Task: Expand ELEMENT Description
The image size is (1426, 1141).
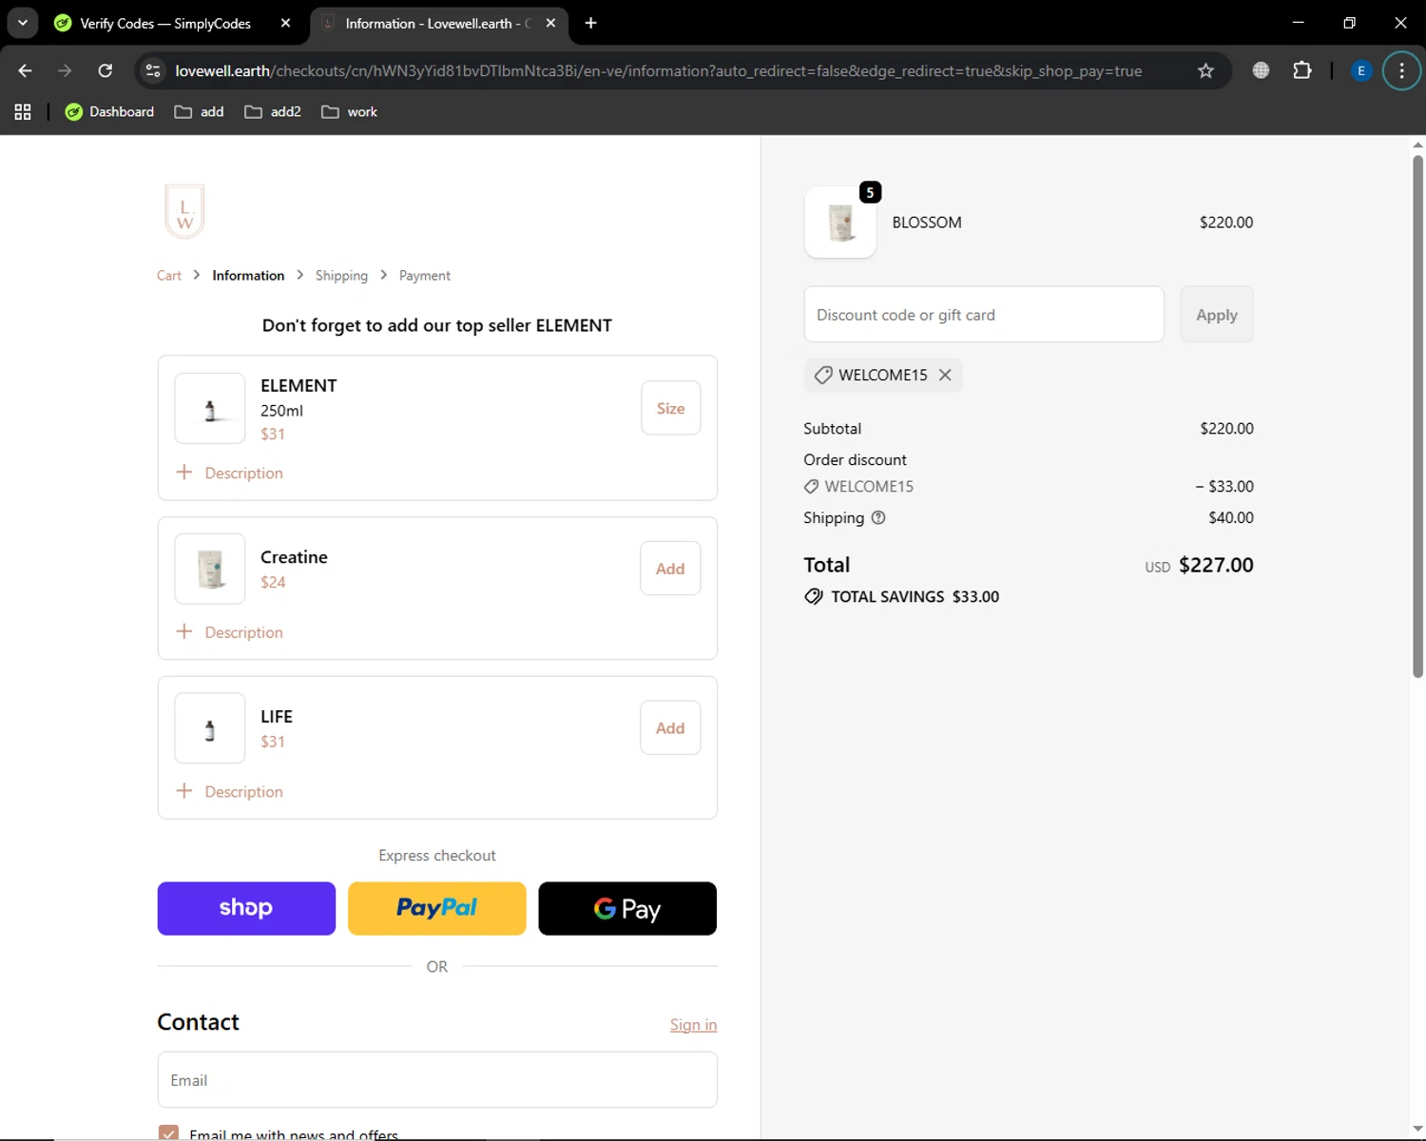Action: [x=230, y=473]
